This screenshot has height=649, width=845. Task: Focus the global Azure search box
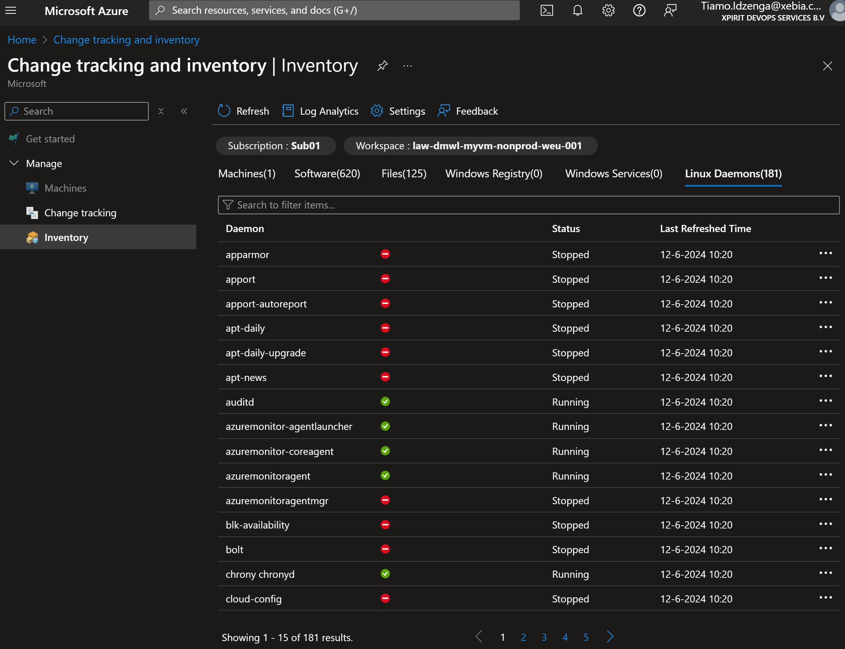[x=334, y=10]
